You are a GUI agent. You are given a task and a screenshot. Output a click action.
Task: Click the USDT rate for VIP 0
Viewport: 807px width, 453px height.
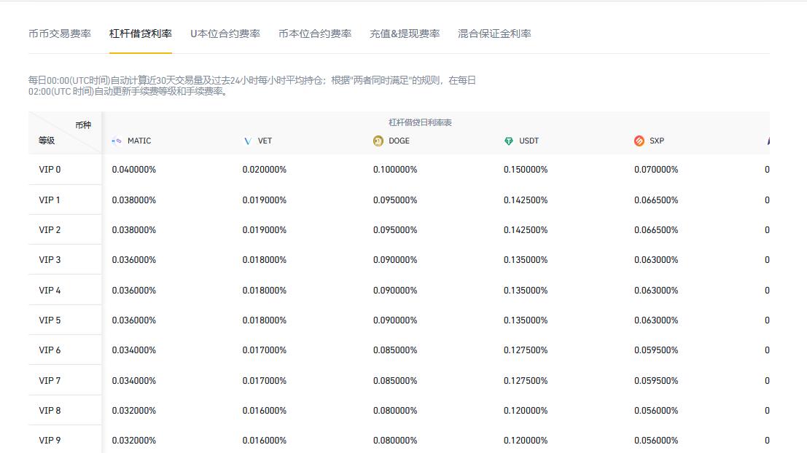tap(525, 170)
